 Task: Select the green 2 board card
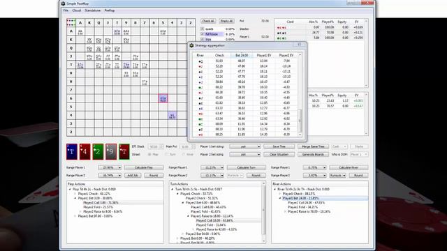(x=98, y=152)
